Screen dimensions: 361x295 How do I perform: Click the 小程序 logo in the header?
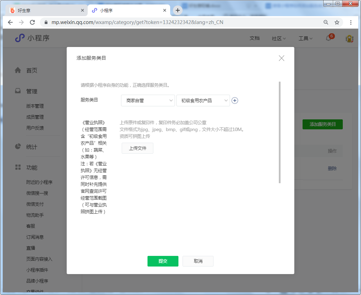point(32,38)
